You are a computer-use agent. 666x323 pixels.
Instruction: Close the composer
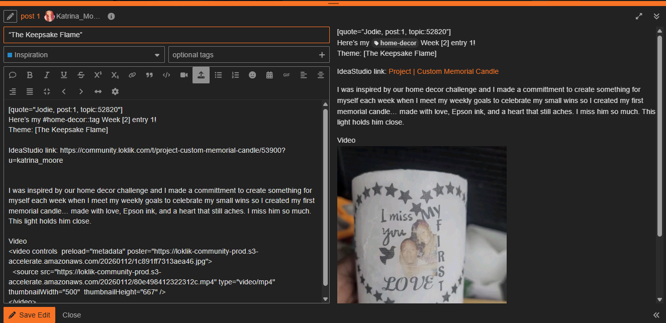[71, 315]
